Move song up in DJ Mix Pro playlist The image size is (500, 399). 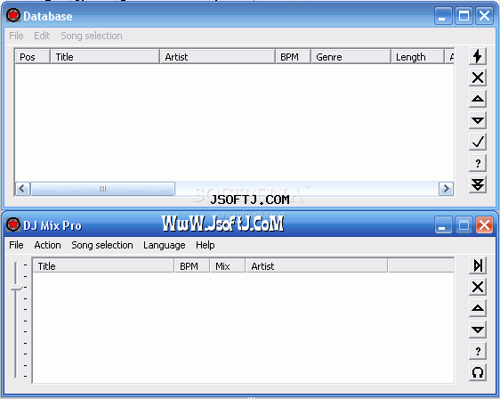478,308
